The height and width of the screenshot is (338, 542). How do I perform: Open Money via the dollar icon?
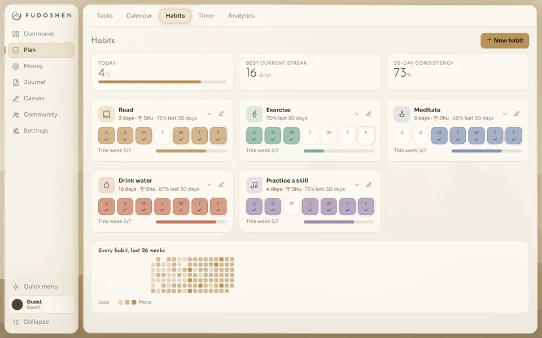click(16, 66)
